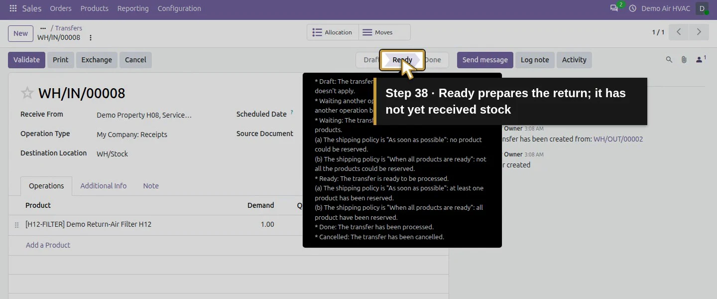Viewport: 717px width, 299px height.
Task: Open the apps grid menu icon
Action: [13, 8]
